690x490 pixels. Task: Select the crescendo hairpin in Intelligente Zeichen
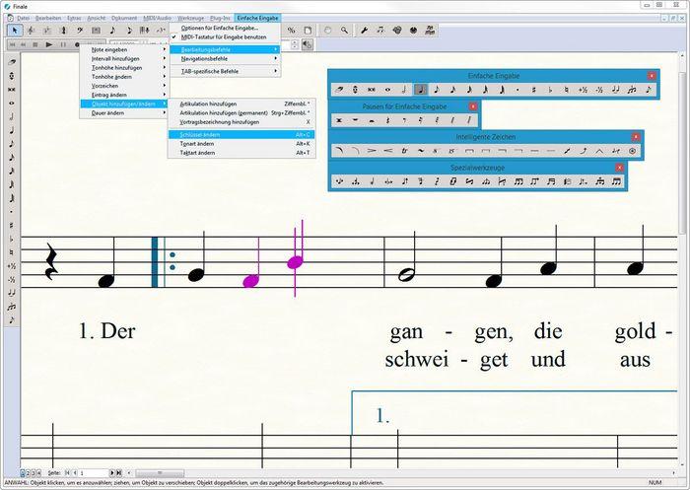coord(387,151)
